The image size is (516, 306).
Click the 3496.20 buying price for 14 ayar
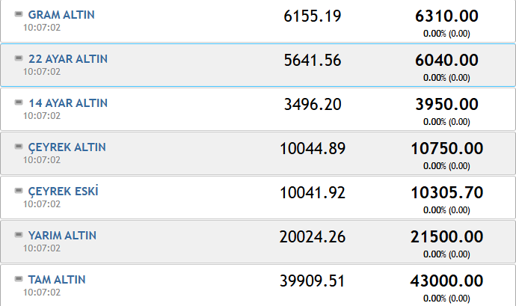click(x=313, y=105)
